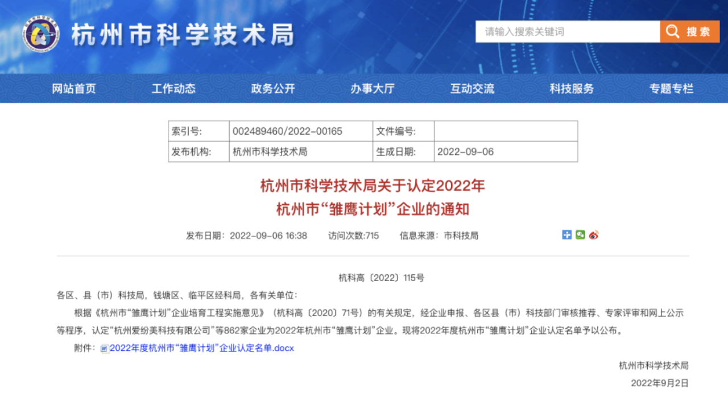Open 办事大厅 from the nav bar
The height and width of the screenshot is (409, 728).
pyautogui.click(x=373, y=89)
